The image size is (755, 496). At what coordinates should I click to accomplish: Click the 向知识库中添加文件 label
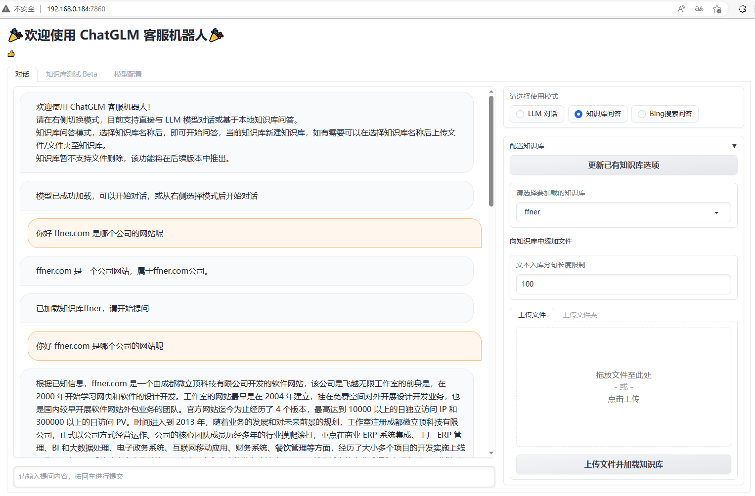[x=541, y=241]
